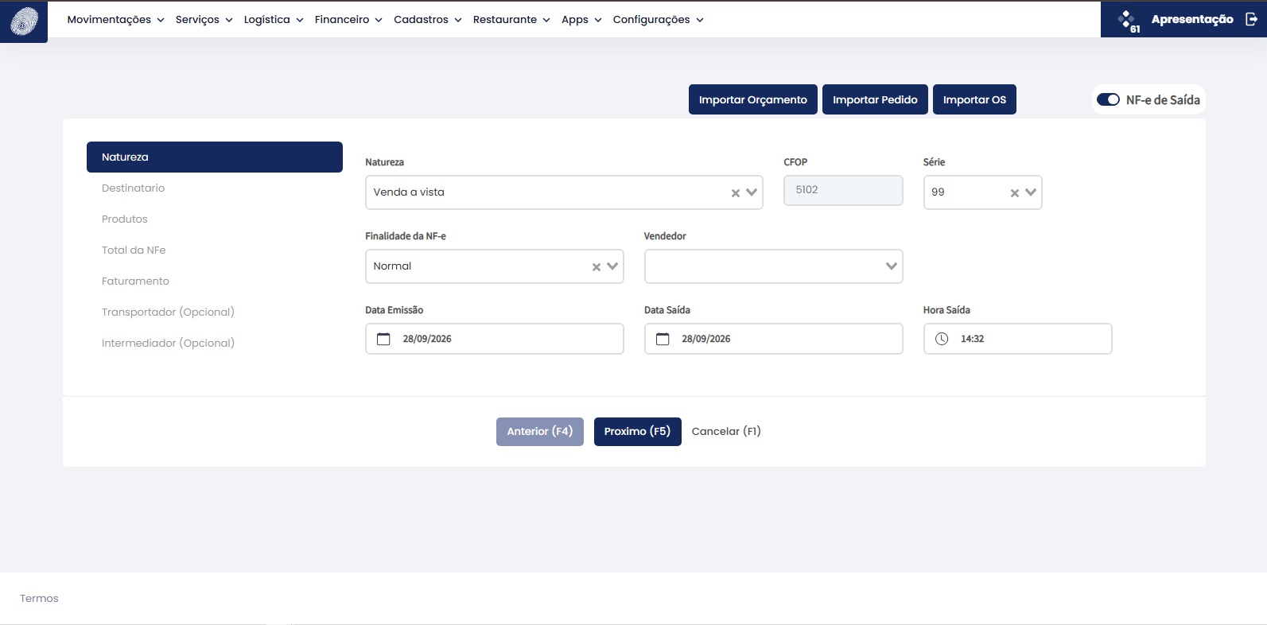
Task: Click the Hora Saída time field
Action: click(1018, 339)
